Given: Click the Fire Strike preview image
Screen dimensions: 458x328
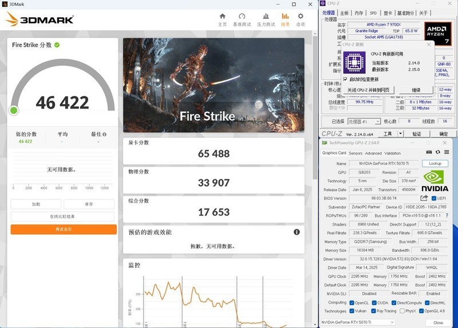Looking at the screenshot, I should pos(214,85).
